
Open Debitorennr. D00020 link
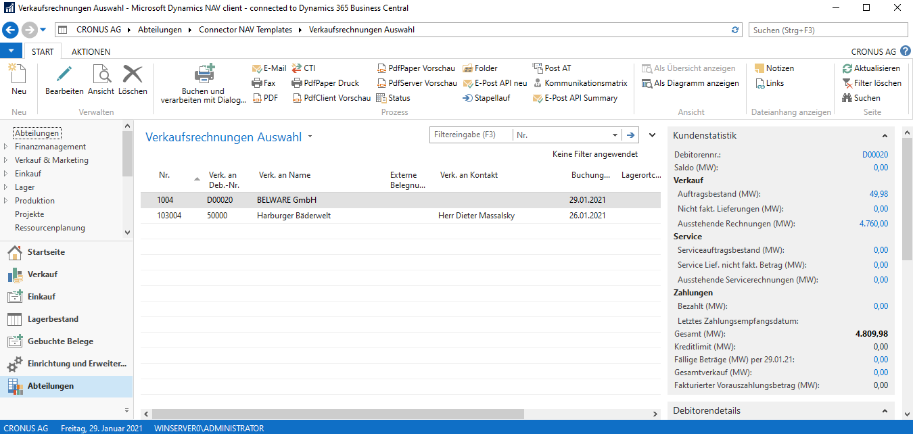[875, 155]
